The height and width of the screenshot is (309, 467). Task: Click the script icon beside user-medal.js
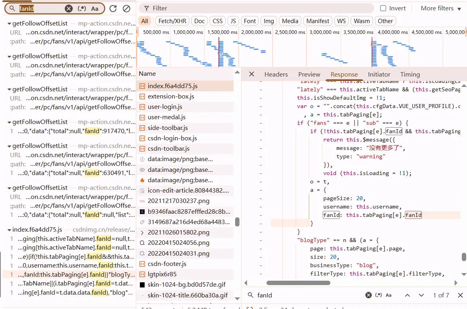[x=142, y=117]
